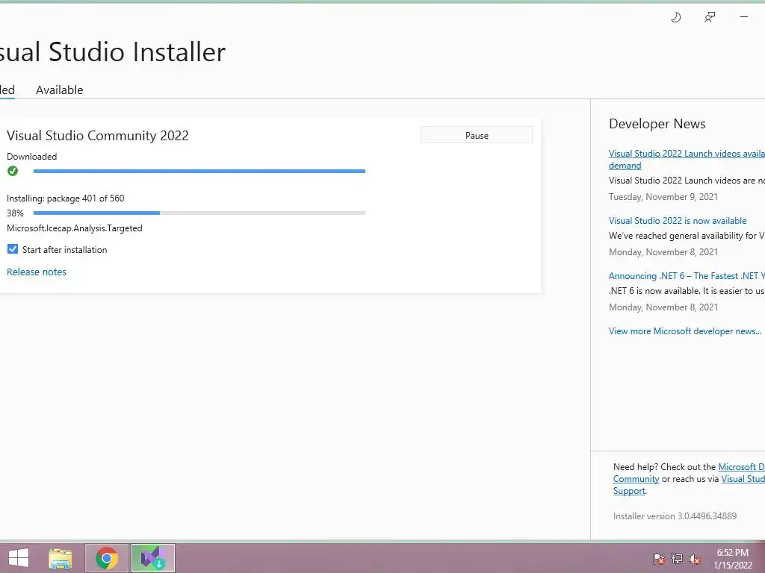Switch to Google Chrome in taskbar
Viewport: 765px width, 573px height.
[106, 558]
